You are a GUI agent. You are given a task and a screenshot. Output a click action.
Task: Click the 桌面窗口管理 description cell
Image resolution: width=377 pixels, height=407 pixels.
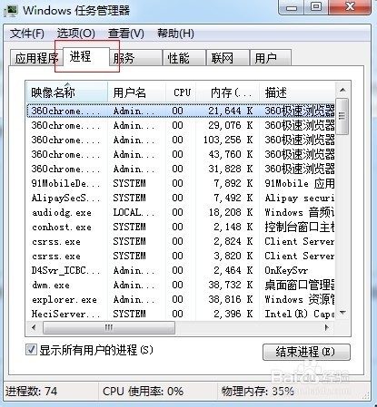click(x=300, y=285)
